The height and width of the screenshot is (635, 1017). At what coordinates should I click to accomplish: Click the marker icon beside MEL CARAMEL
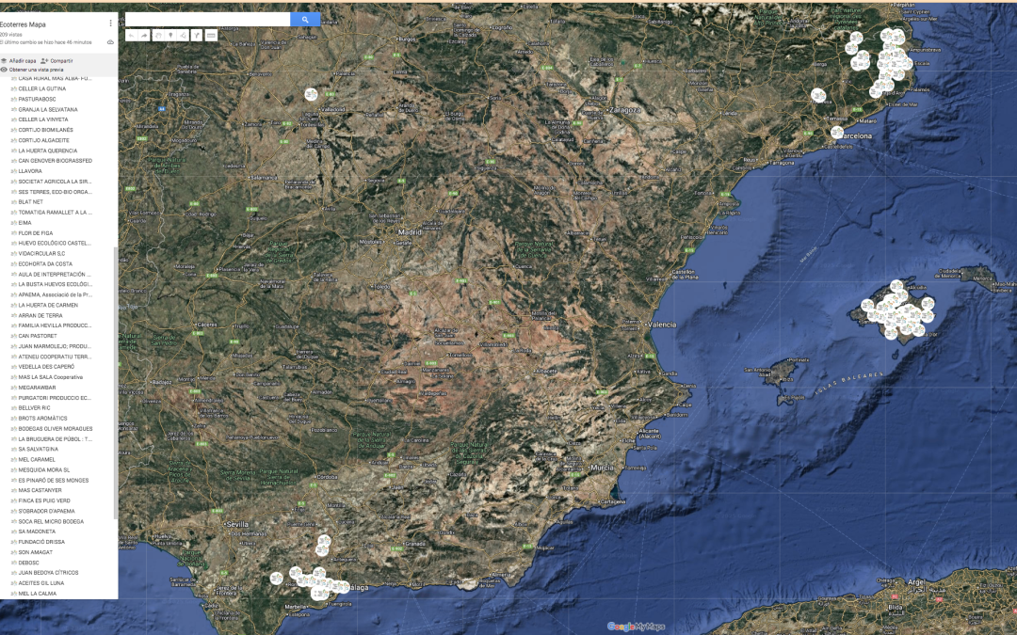pyautogui.click(x=13, y=459)
